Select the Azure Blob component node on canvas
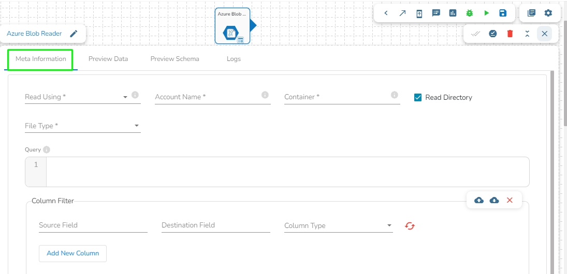 pyautogui.click(x=232, y=26)
